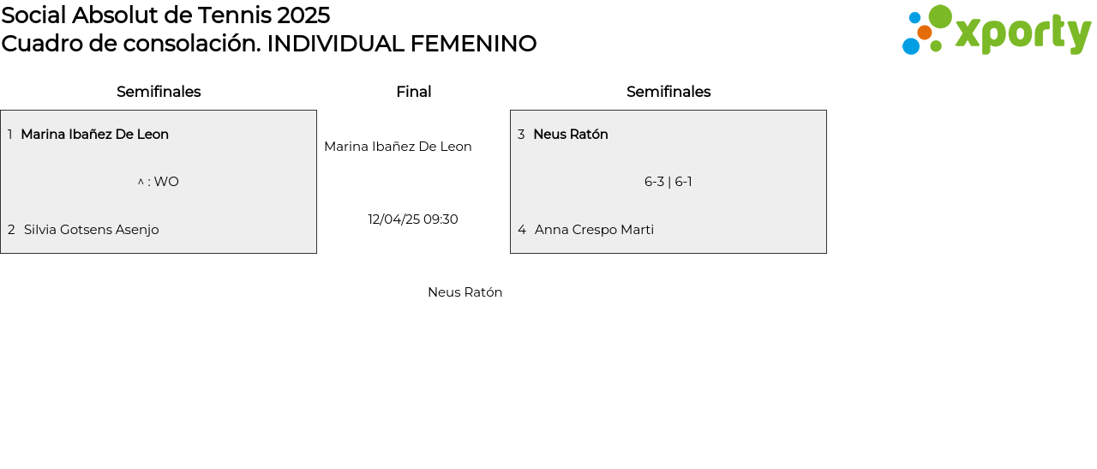Click the final date 12/04/25 09:30
Viewport: 1097px width, 469px height.
(413, 219)
